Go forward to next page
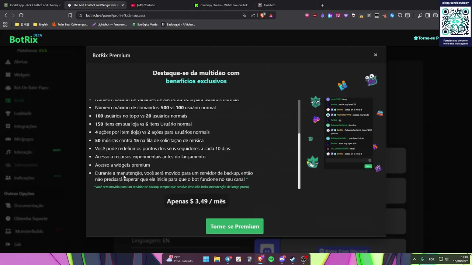This screenshot has width=472, height=265. coord(13,15)
